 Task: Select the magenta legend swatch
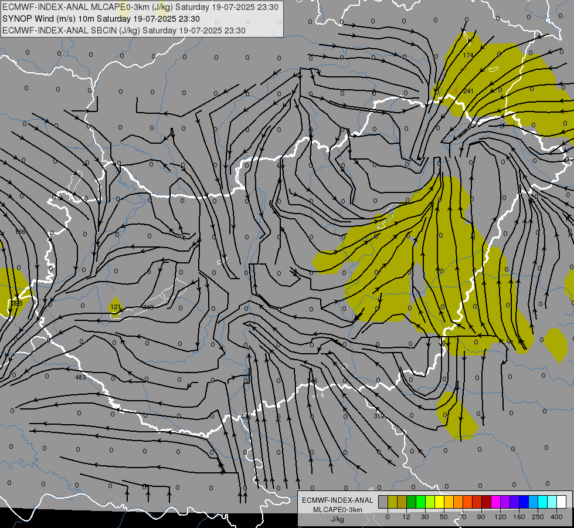click(495, 502)
